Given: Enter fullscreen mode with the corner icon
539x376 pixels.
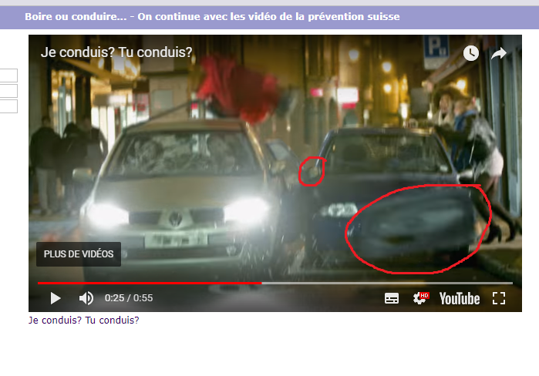Looking at the screenshot, I should coord(498,298).
